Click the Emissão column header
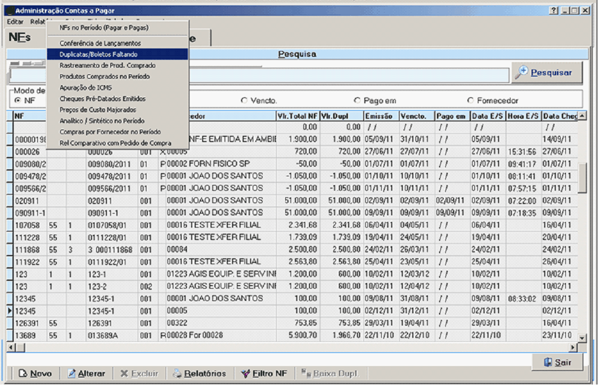 tap(380, 116)
